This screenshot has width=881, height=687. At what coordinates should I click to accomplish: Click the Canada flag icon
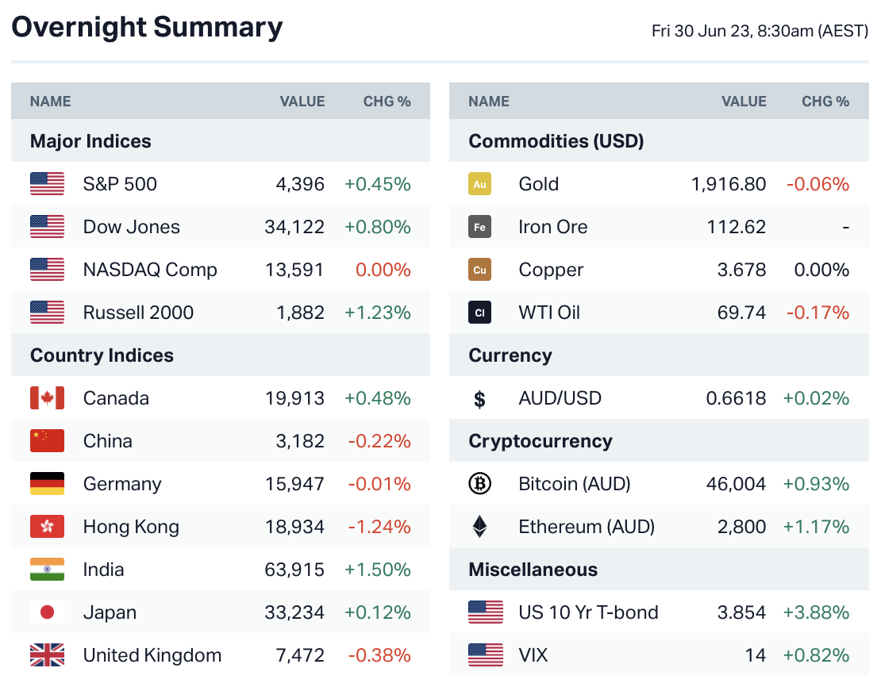[x=47, y=398]
